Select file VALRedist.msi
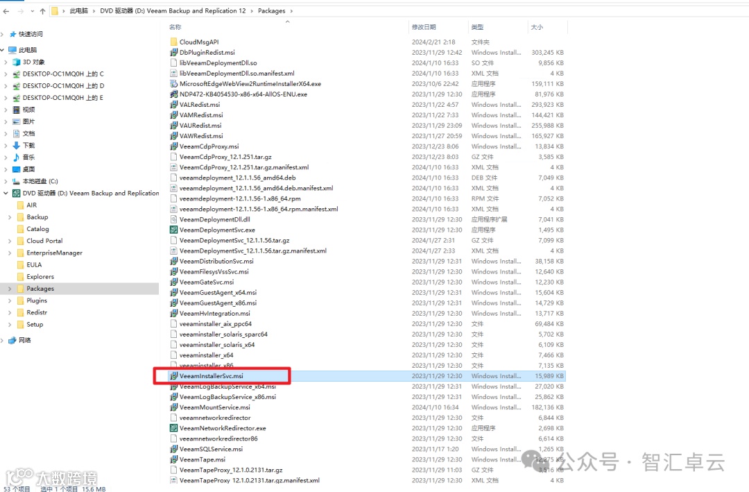The height and width of the screenshot is (492, 749). click(x=200, y=105)
